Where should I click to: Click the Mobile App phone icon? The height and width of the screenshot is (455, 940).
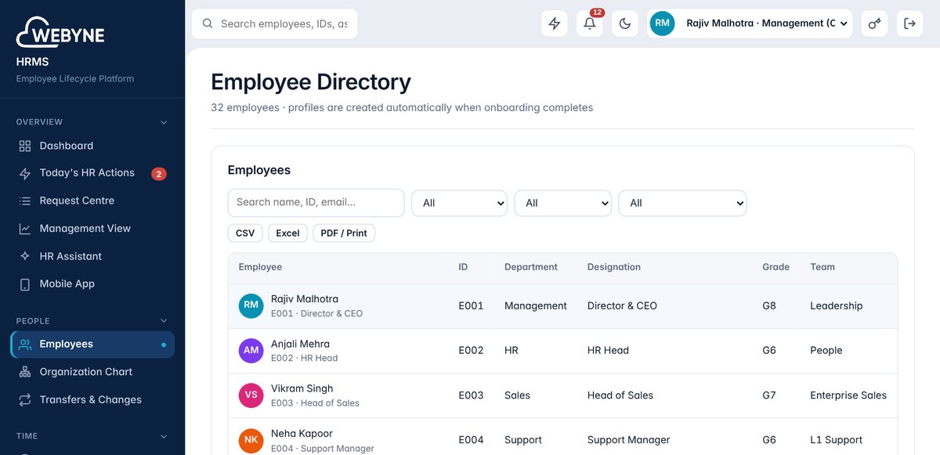pyautogui.click(x=25, y=284)
